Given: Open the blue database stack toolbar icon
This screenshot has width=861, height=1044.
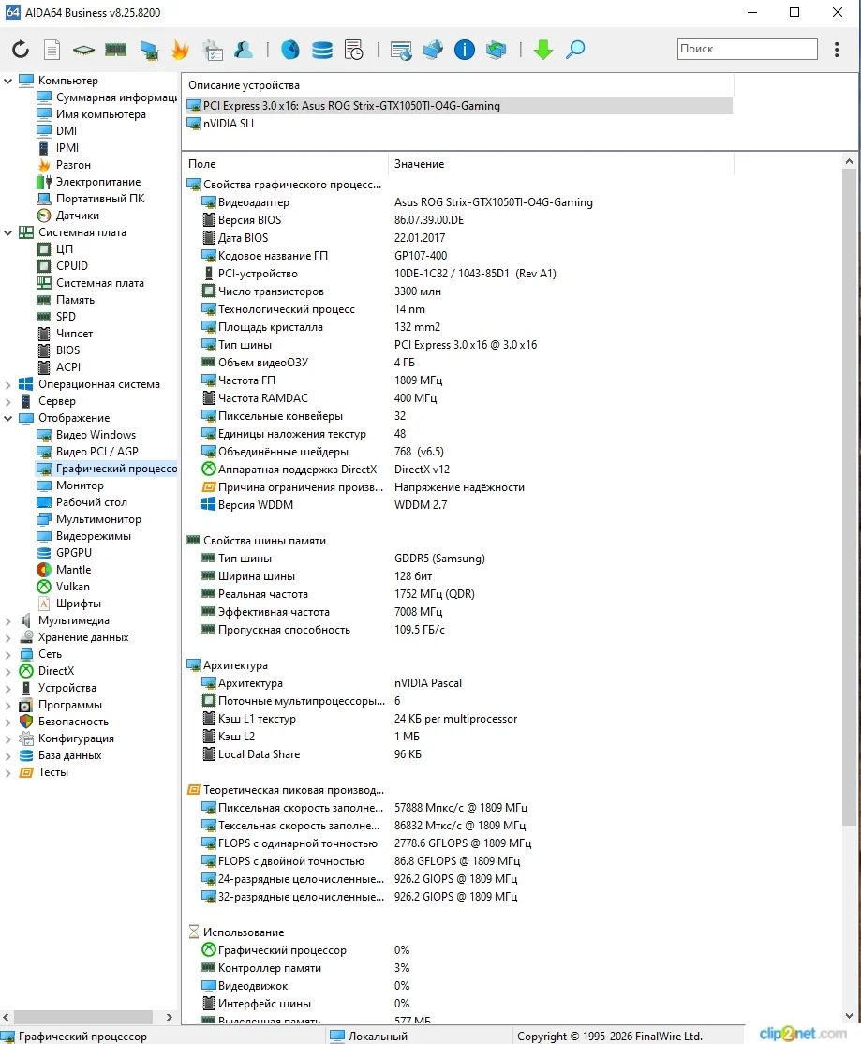Looking at the screenshot, I should click(322, 50).
